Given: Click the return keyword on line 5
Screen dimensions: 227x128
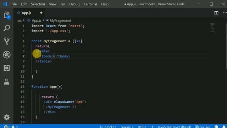Looking at the screenshot, I should (x=41, y=46).
